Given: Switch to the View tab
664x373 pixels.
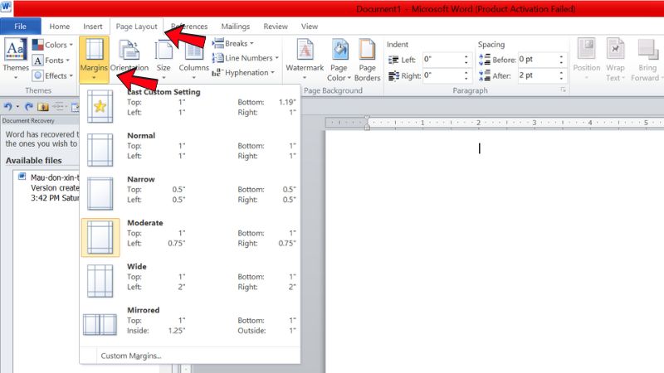Looking at the screenshot, I should [x=310, y=27].
